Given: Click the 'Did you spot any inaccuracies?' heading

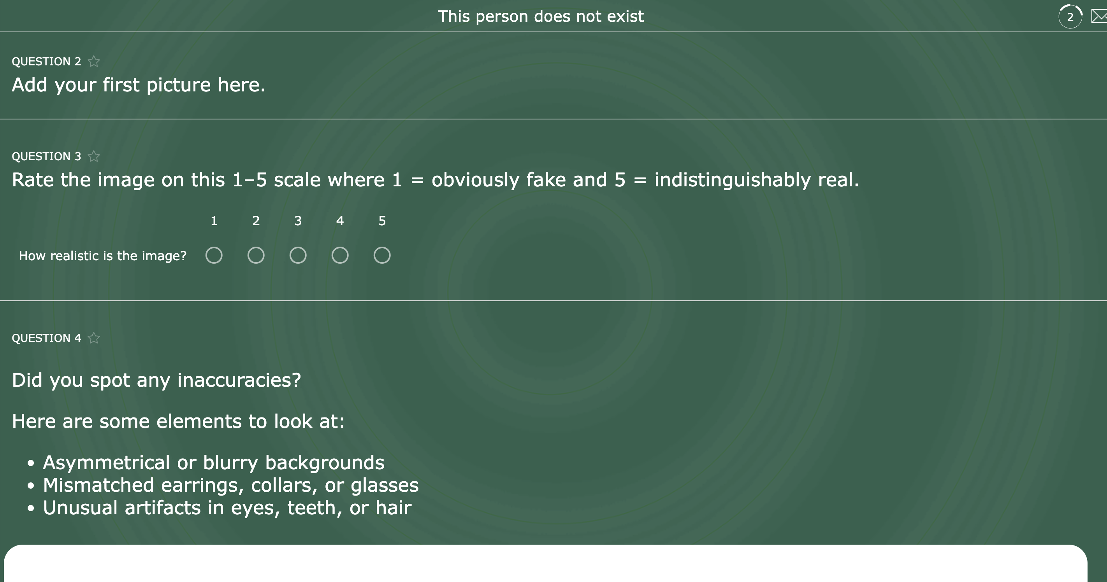Looking at the screenshot, I should point(156,380).
